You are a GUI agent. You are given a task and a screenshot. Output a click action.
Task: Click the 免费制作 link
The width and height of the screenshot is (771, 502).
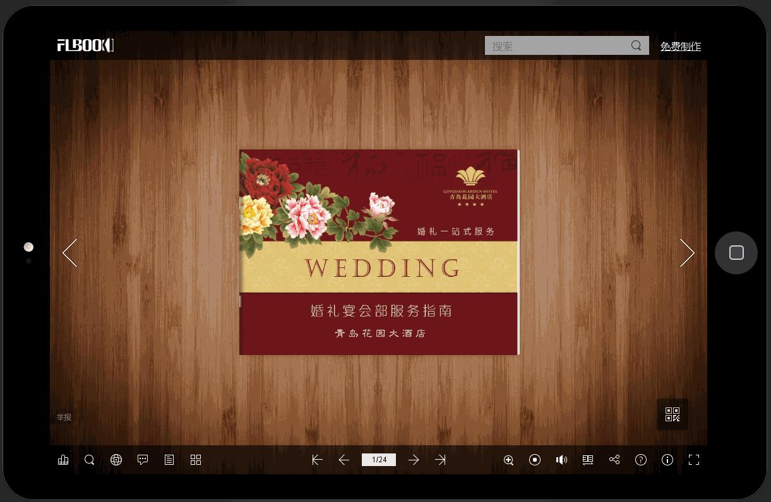(681, 46)
